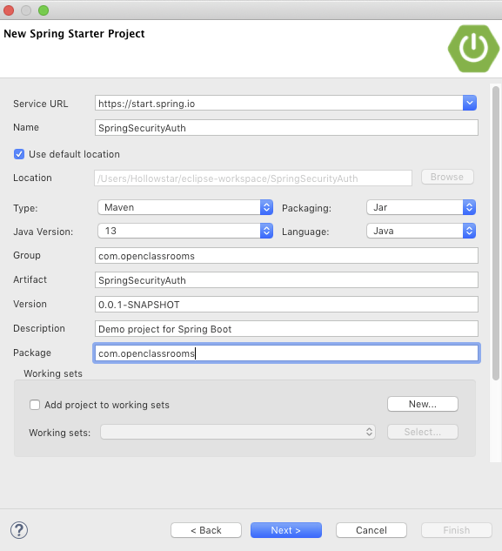502x551 pixels.
Task: Click the 'Language:' label
Action: tap(305, 232)
